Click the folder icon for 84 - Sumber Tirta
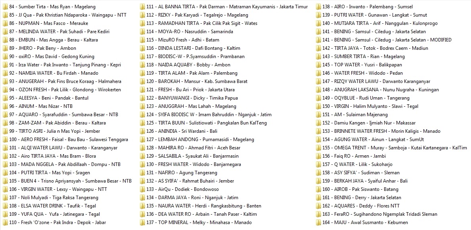Viewport: 471px width, 230px height. (5, 7)
